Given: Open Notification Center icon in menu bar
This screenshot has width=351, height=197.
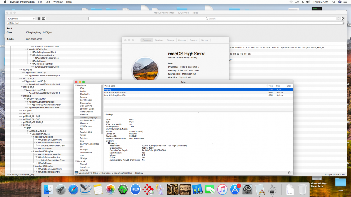Looking at the screenshot, I should tap(345, 2).
